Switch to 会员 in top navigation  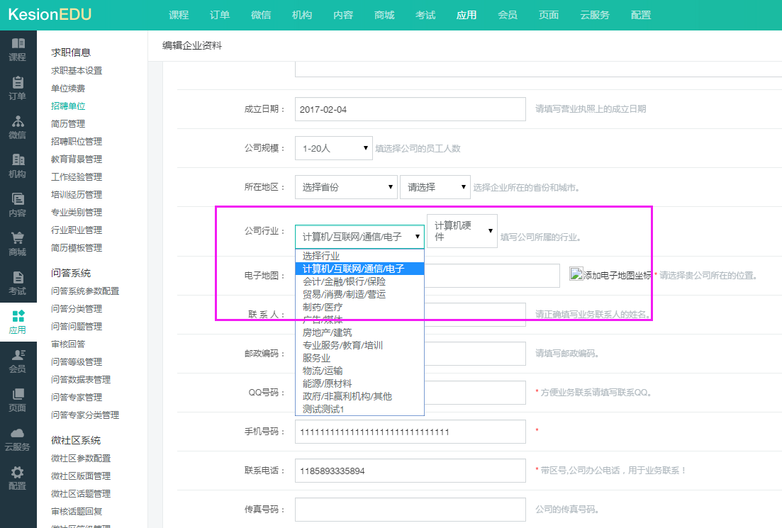tap(508, 15)
